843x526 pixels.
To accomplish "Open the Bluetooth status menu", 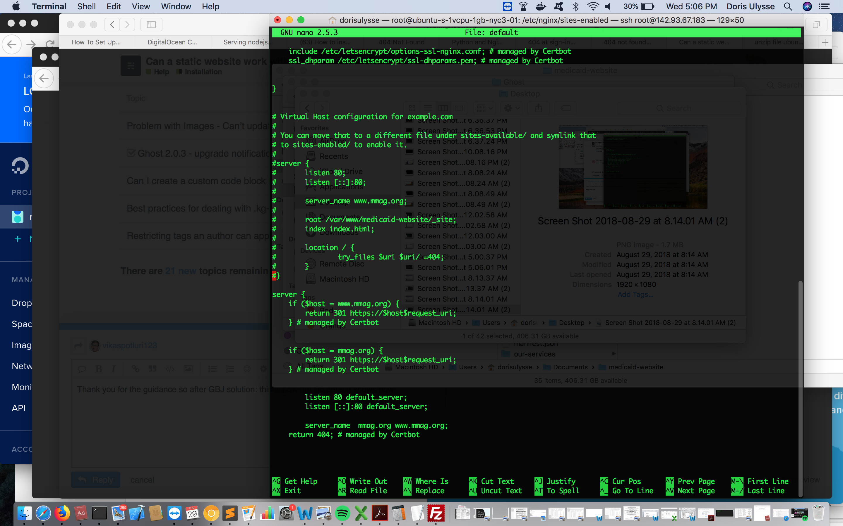I will pos(576,6).
